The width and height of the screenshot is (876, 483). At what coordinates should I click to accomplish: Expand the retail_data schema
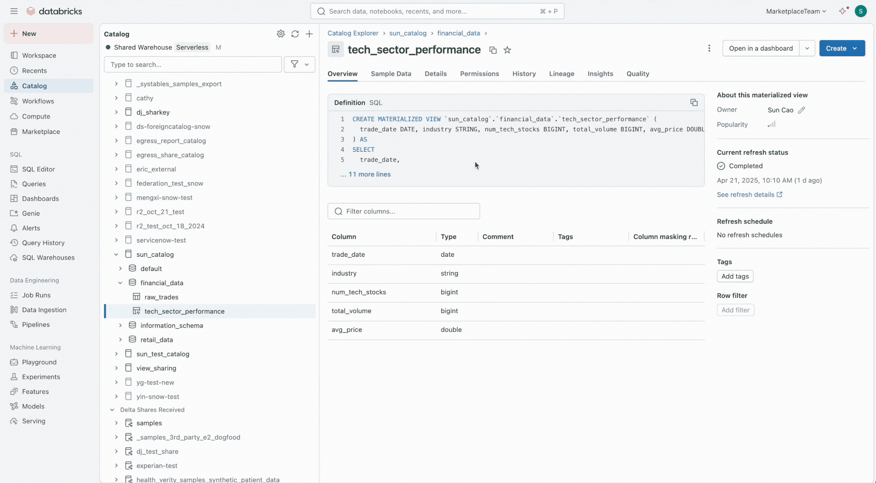[120, 340]
